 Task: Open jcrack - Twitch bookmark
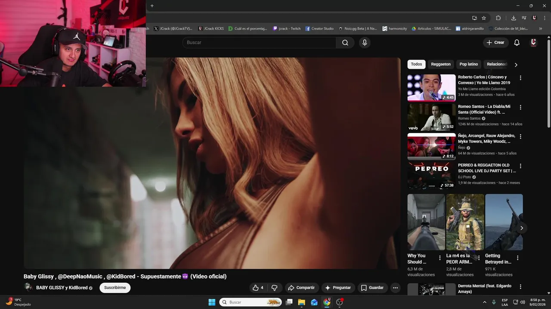[287, 29]
